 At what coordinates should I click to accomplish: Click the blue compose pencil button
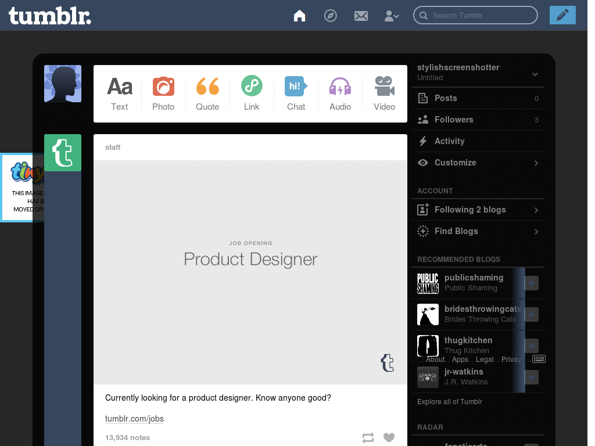click(562, 15)
